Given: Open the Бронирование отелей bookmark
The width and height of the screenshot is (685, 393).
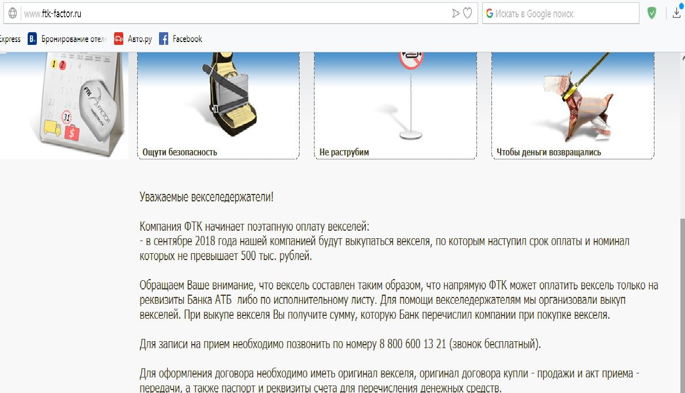Looking at the screenshot, I should [73, 39].
